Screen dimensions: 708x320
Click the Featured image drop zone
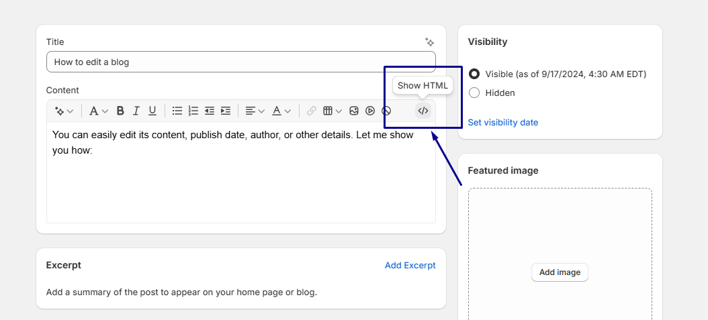[x=560, y=254]
